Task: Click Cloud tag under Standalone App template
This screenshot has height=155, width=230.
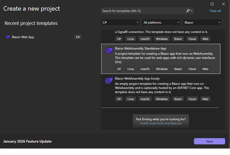Action: click(192, 69)
